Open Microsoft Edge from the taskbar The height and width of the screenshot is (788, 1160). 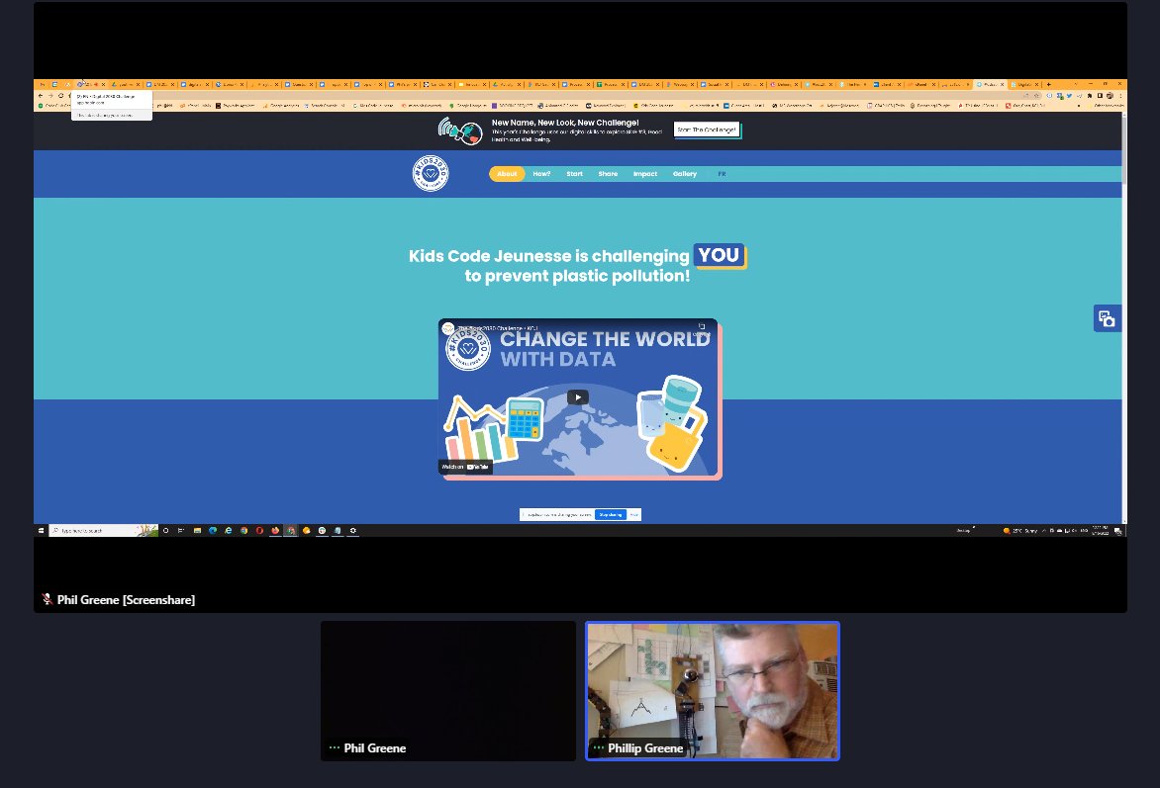(x=213, y=530)
